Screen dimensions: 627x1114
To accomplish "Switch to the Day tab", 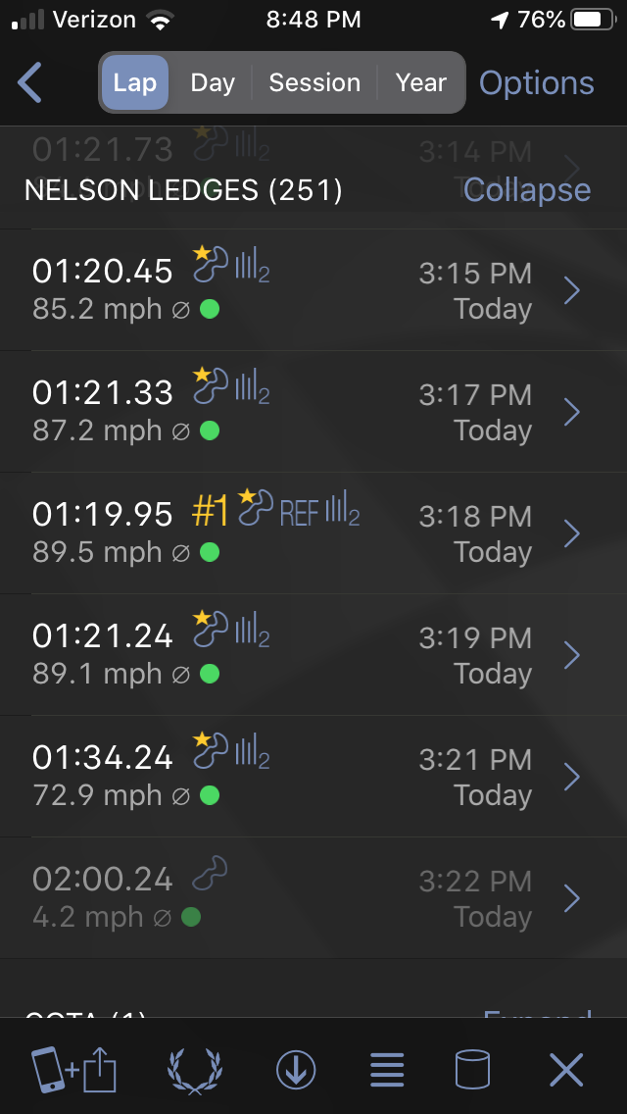I will (x=213, y=83).
